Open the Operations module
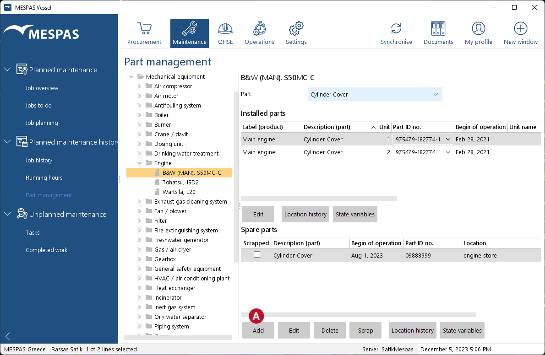Viewport: 545px width, 355px height. tap(259, 33)
